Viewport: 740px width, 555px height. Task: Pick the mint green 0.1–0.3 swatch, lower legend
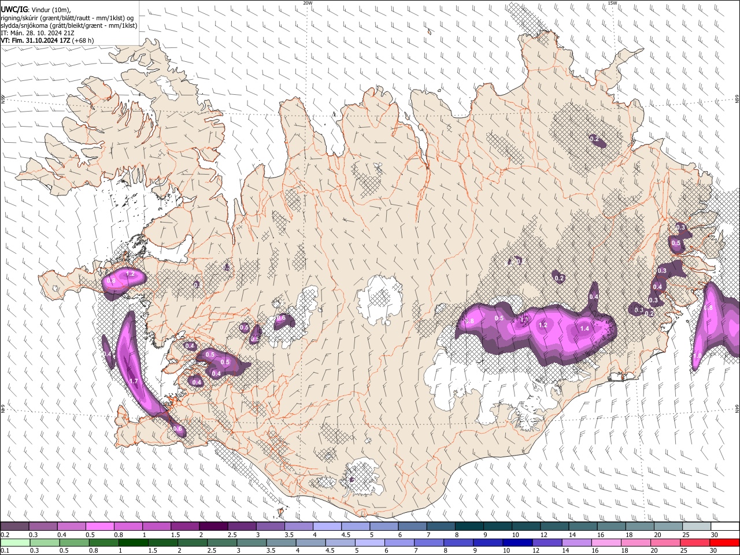(15, 542)
